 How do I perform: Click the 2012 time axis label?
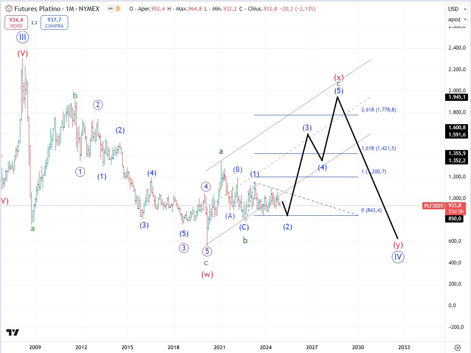coord(81,347)
